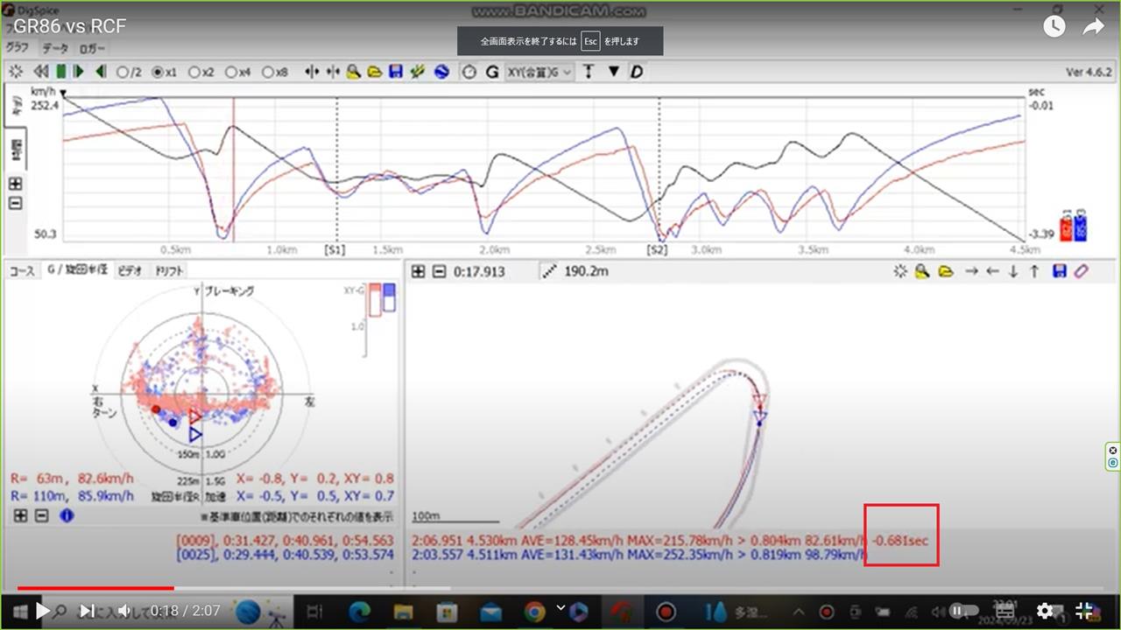This screenshot has height=630, width=1121.
Task: Click YouTube share arrow icon
Action: pyautogui.click(x=1094, y=26)
